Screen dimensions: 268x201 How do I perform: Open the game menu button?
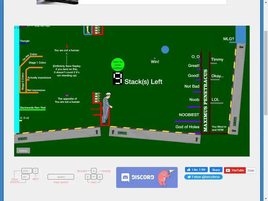[x=23, y=150]
